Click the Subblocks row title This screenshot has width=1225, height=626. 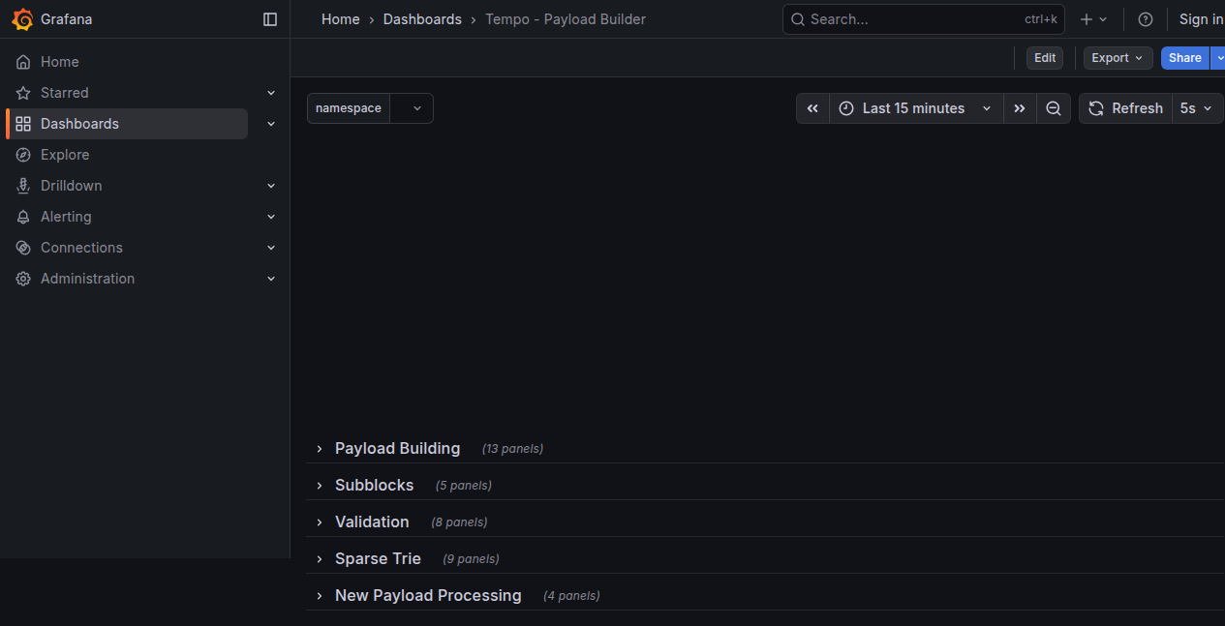click(374, 486)
